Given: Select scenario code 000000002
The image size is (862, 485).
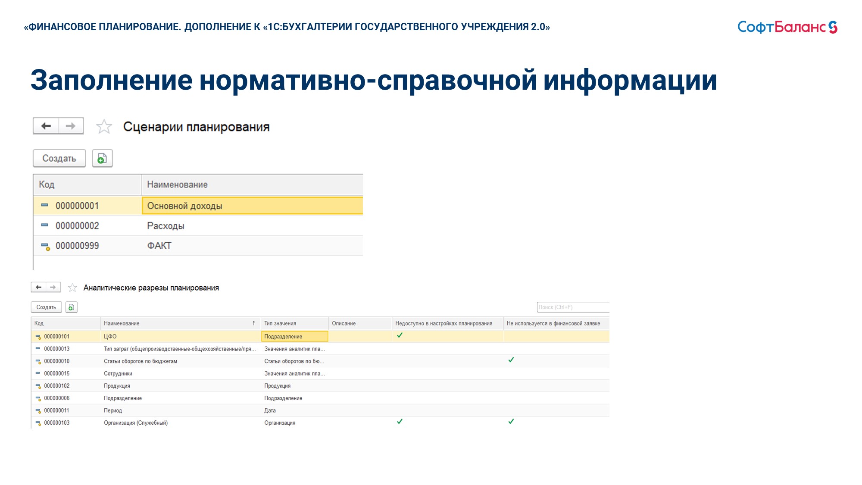Looking at the screenshot, I should [x=77, y=225].
